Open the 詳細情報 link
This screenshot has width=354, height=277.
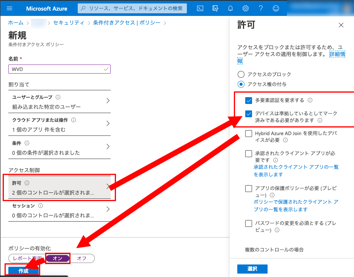337,54
